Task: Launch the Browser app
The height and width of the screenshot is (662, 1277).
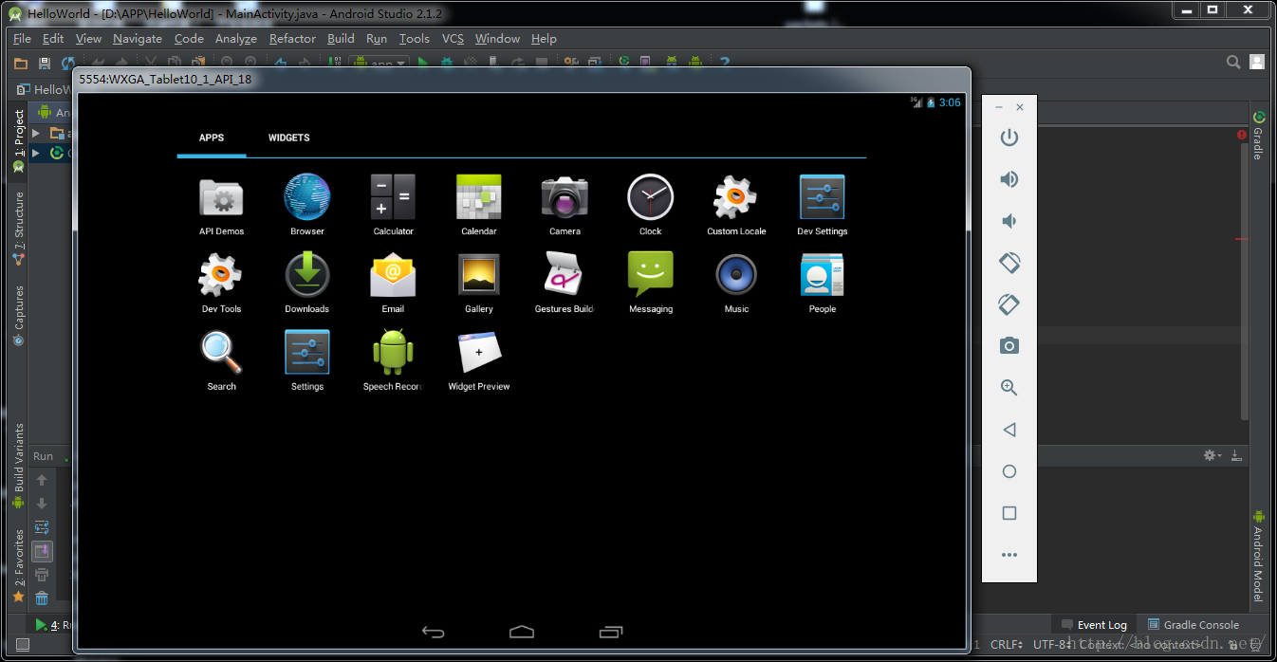Action: [x=307, y=205]
